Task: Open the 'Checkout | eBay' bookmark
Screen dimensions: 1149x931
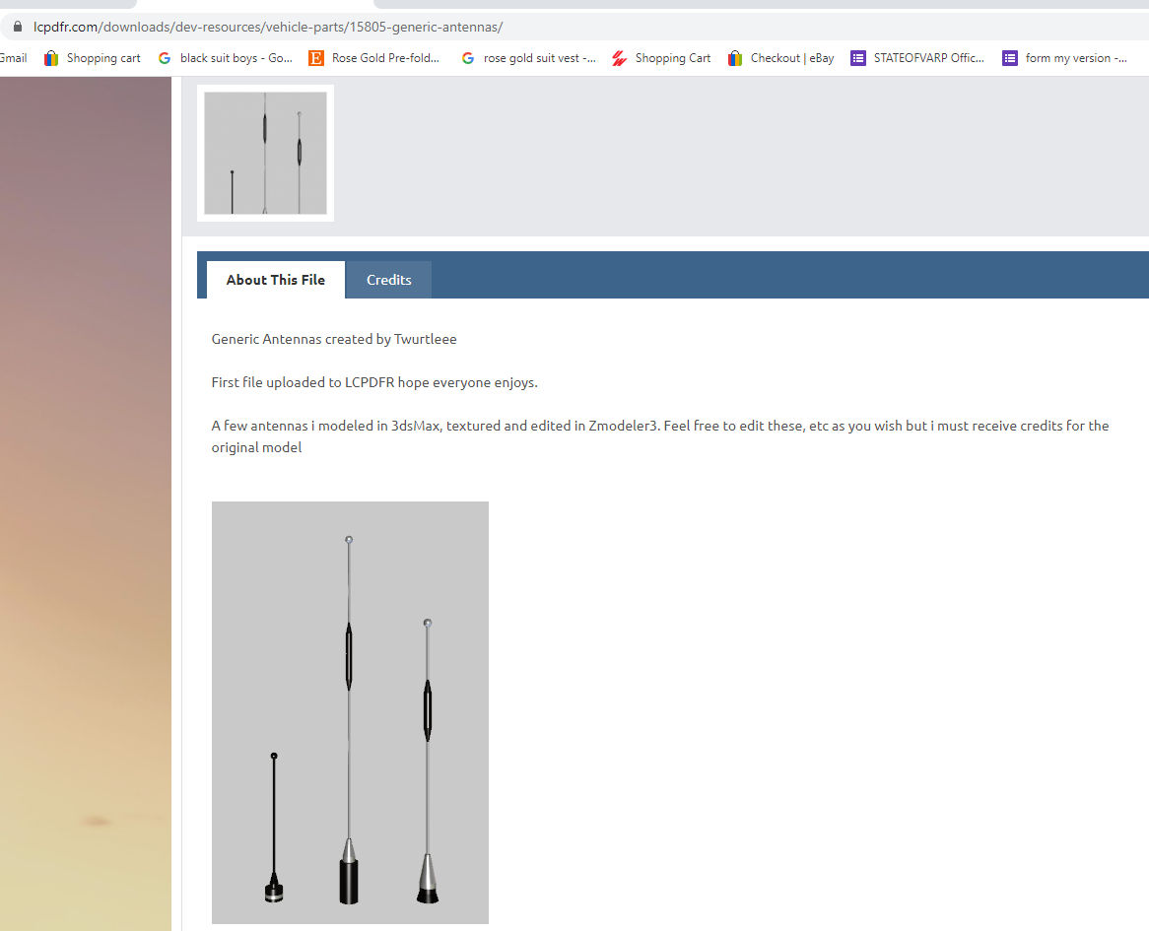Action: [781, 58]
